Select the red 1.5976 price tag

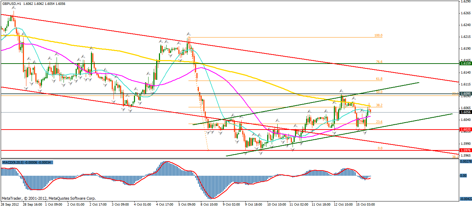(x=465, y=150)
